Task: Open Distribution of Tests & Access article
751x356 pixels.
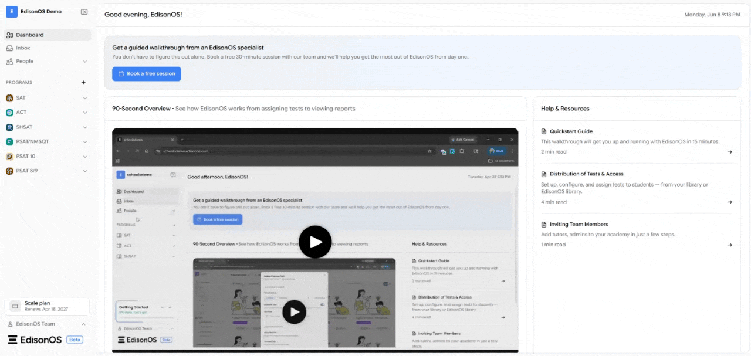Action: tap(586, 174)
